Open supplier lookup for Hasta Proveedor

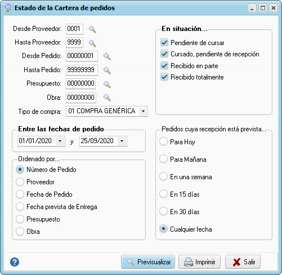click(x=92, y=43)
